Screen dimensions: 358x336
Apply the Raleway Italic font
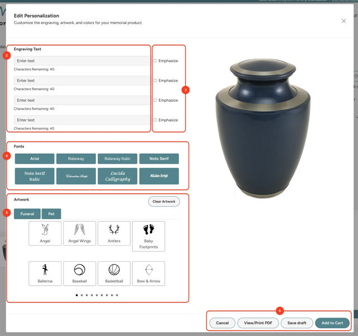click(x=117, y=159)
